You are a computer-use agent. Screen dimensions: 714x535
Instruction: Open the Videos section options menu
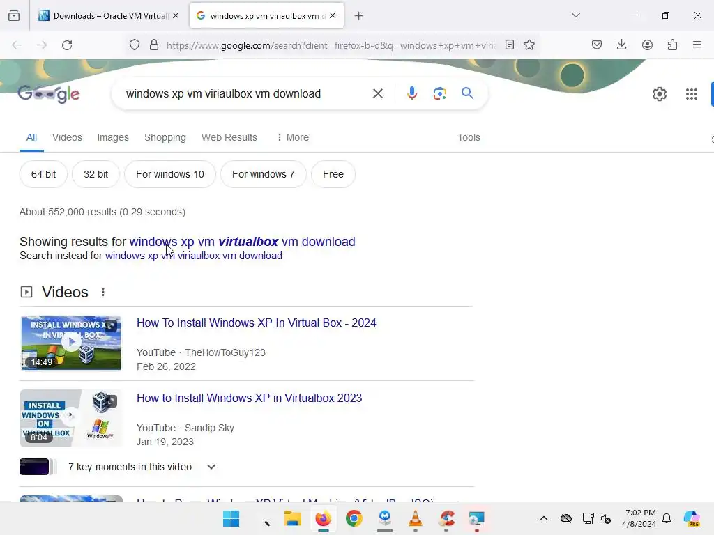pyautogui.click(x=103, y=292)
